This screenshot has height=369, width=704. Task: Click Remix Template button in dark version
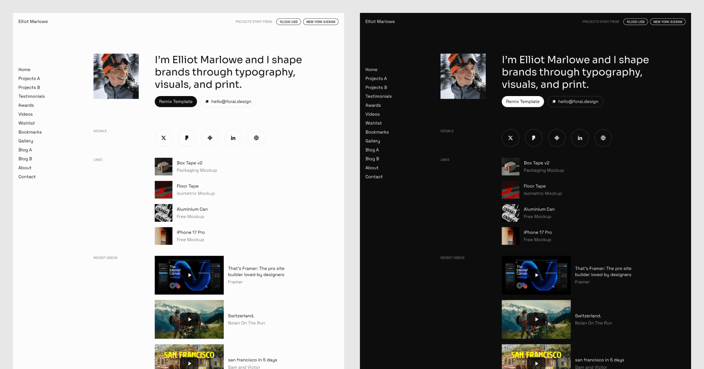[523, 102]
